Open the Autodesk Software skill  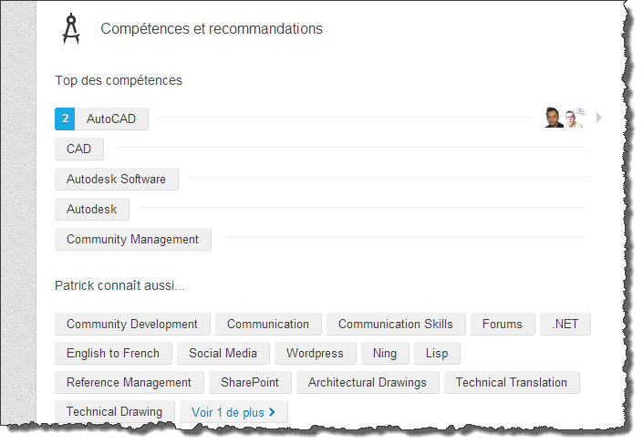(117, 180)
